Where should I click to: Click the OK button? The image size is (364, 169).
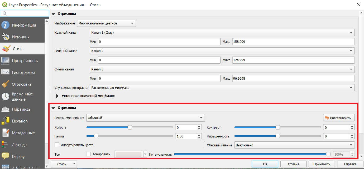(x=265, y=164)
